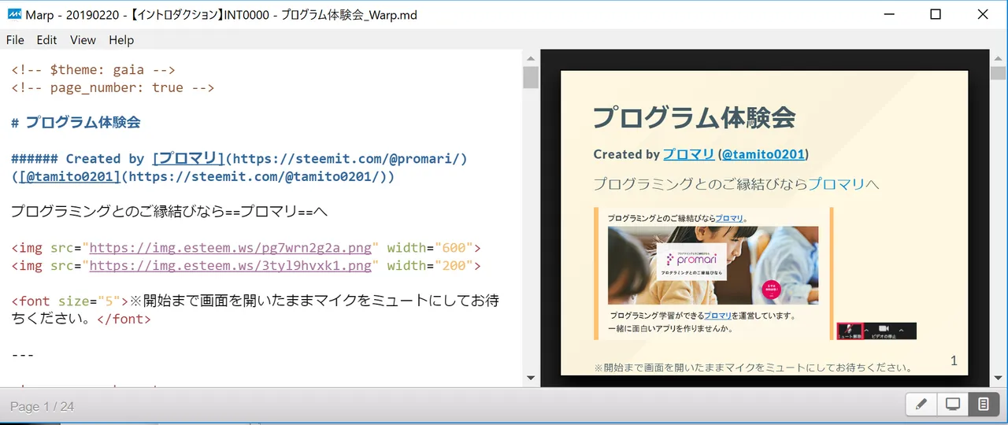The image size is (1008, 425).
Task: Click the '---' slide separator in editor
Action: (x=23, y=354)
